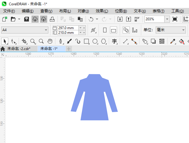
Task: Choose the Pan hand tool
Action: tap(50, 41)
